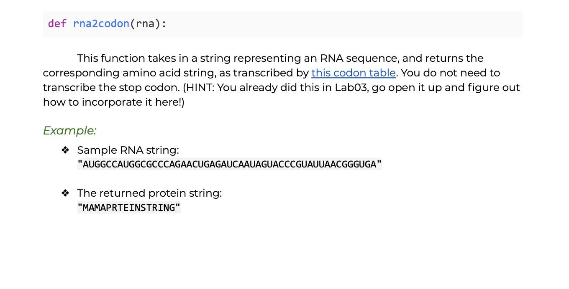Click the words "transcribed by" before the link
Viewport: 569px width, 289px height.
tap(271, 73)
